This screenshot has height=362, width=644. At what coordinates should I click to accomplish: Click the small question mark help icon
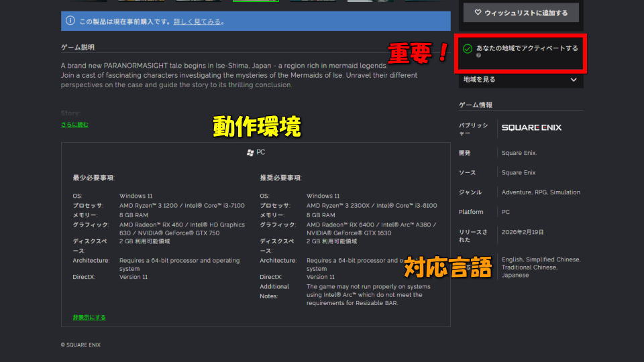[478, 56]
